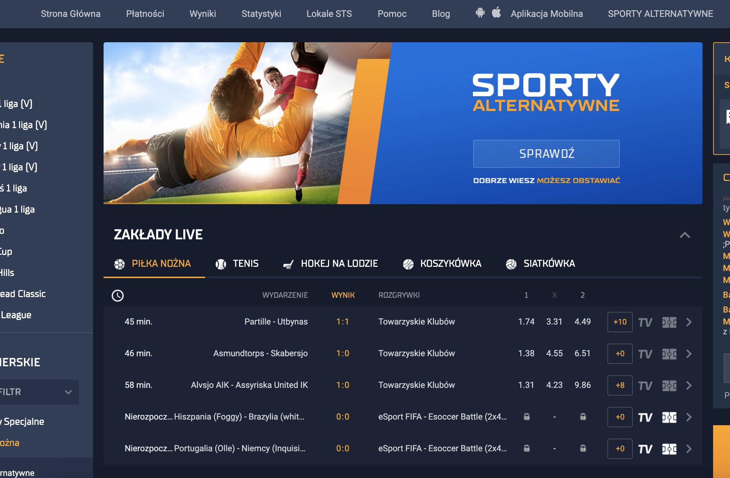Open TV stream for Portugalia (Olle) match
730x478 pixels.
click(645, 449)
